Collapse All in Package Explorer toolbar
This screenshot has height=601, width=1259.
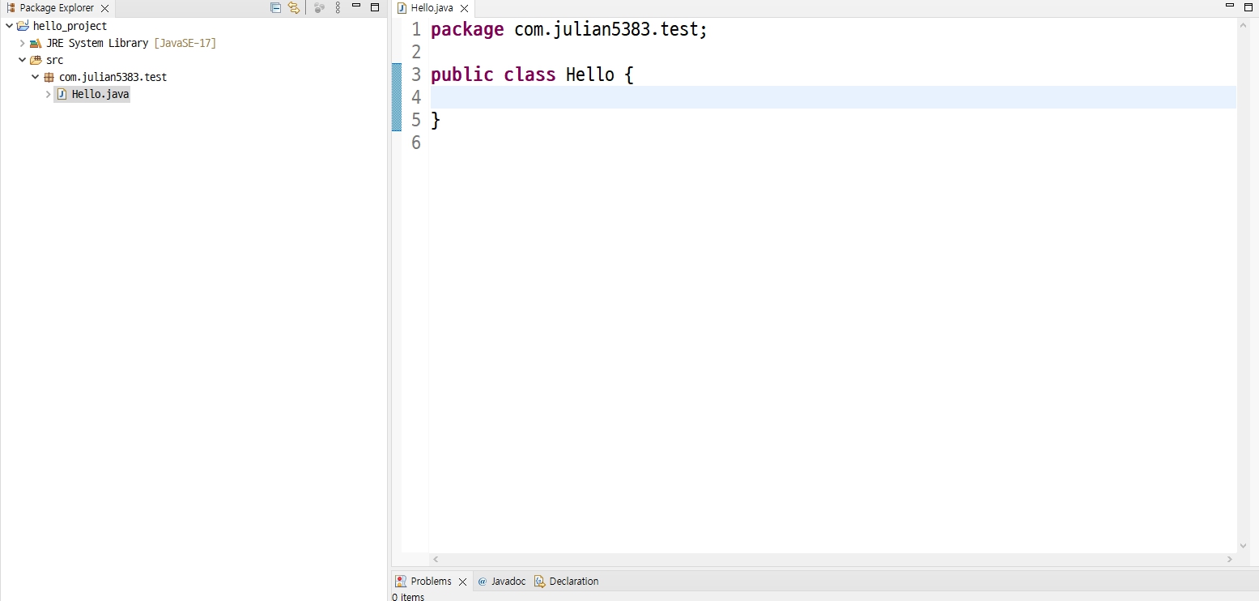pyautogui.click(x=275, y=7)
